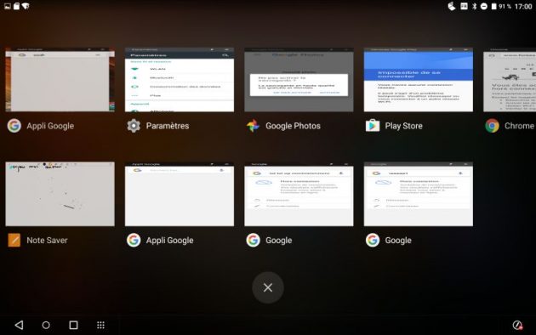
Task: Open the Google Photos preview thumbnail
Action: point(299,80)
